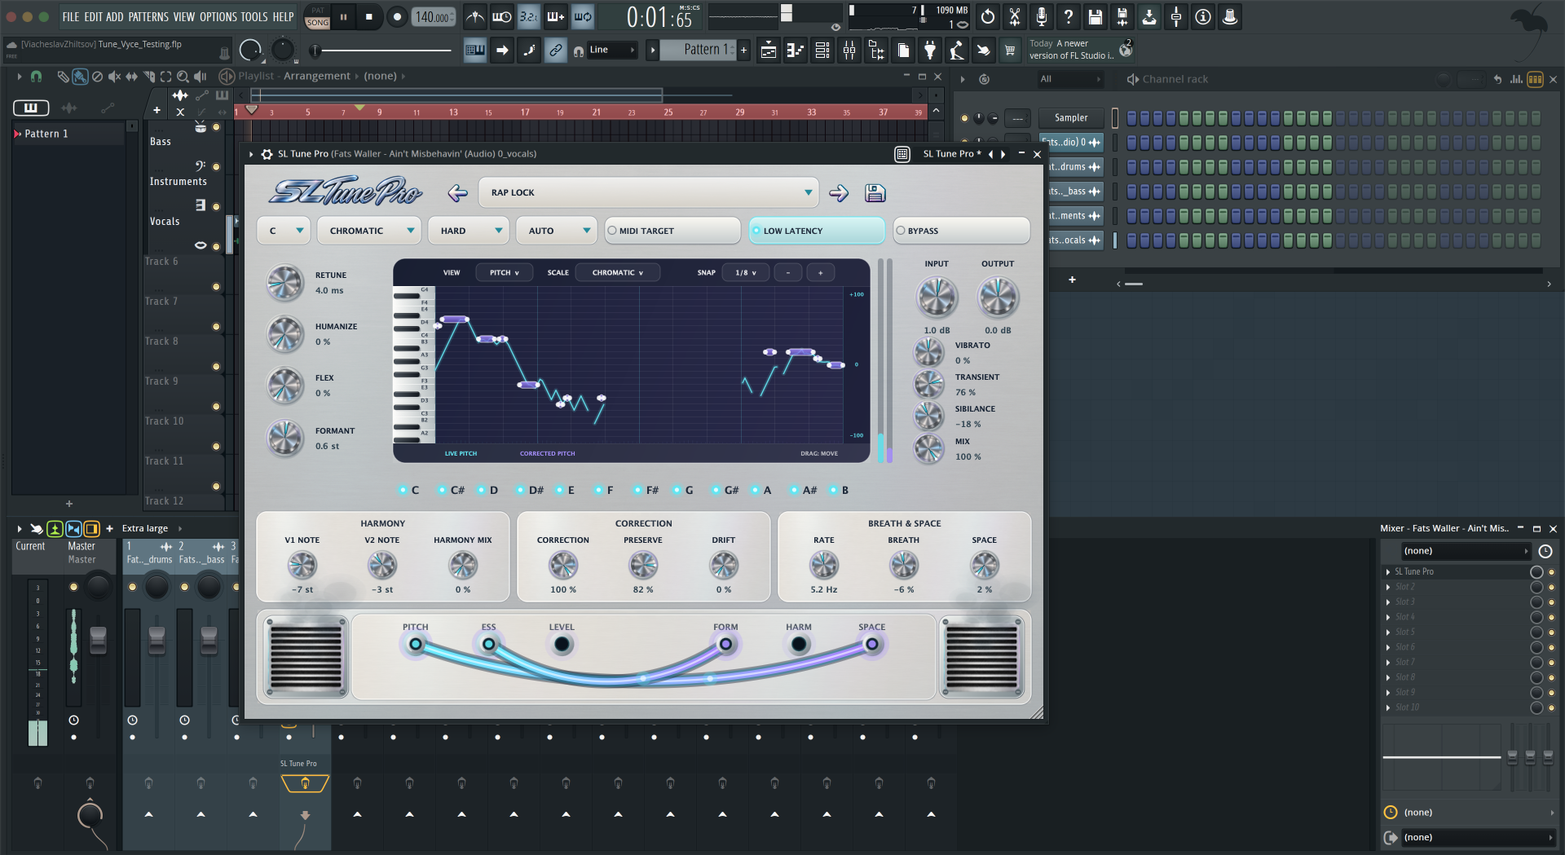Viewport: 1565px width, 855px height.
Task: Open the mixer view icon
Action: (849, 51)
